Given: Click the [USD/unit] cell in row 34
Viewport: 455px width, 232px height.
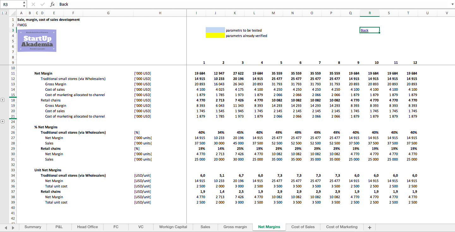Looking at the screenshot, I should (143, 175).
